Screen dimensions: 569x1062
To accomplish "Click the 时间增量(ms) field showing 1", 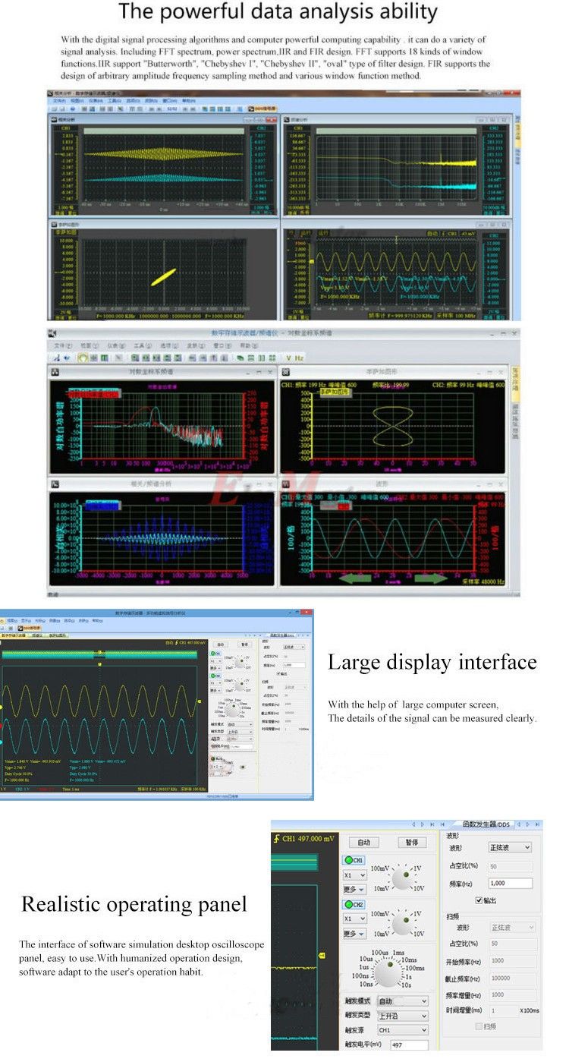I will click(x=502, y=1011).
